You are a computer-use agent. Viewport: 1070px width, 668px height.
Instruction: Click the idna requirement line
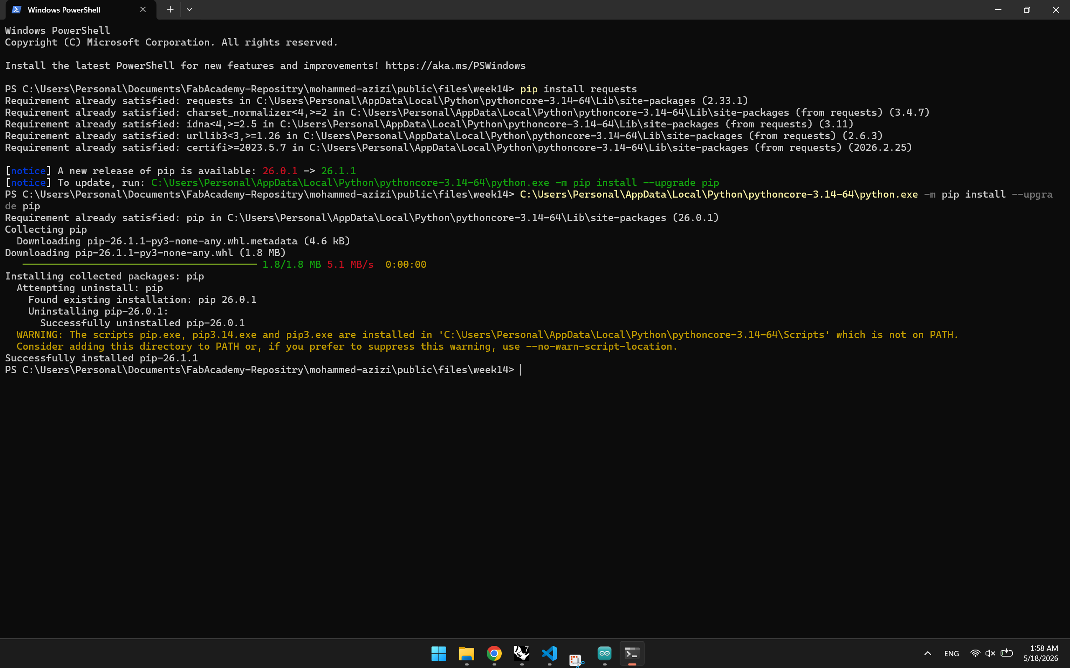click(x=429, y=124)
